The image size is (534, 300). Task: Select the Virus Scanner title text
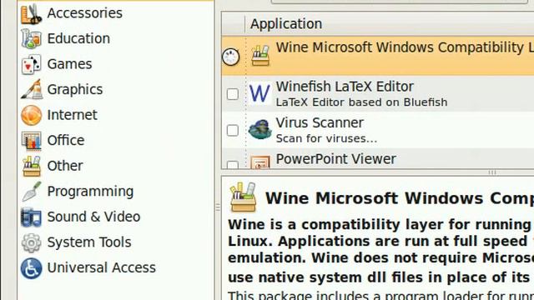pos(320,122)
